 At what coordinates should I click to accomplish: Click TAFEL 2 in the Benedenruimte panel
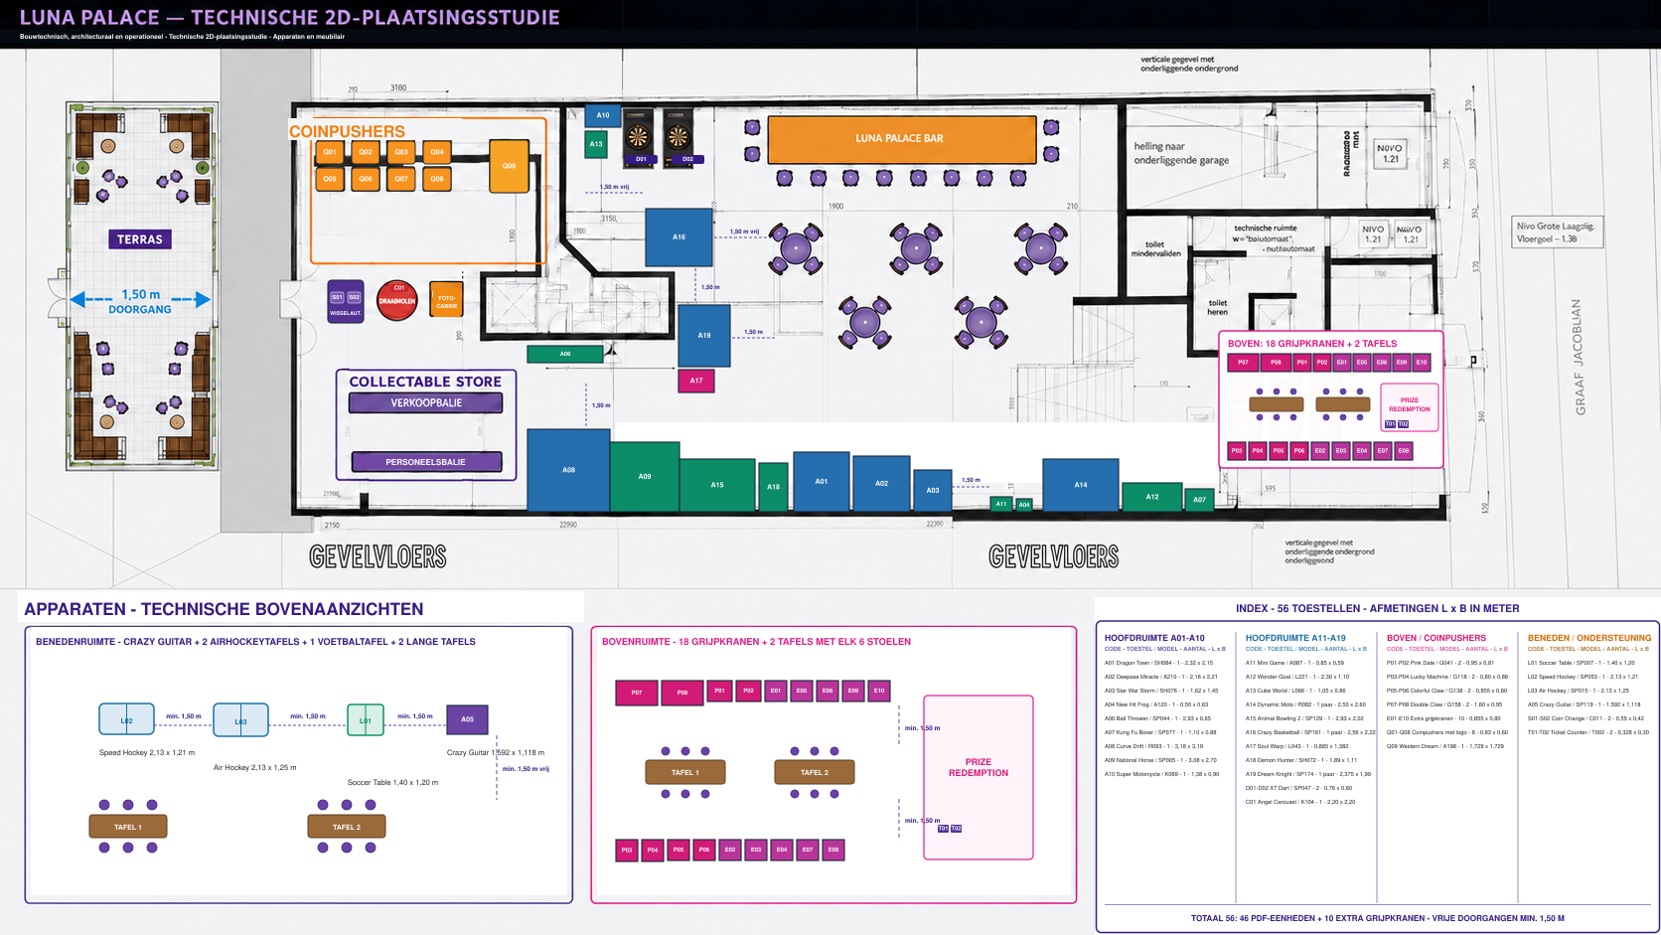[x=347, y=827]
